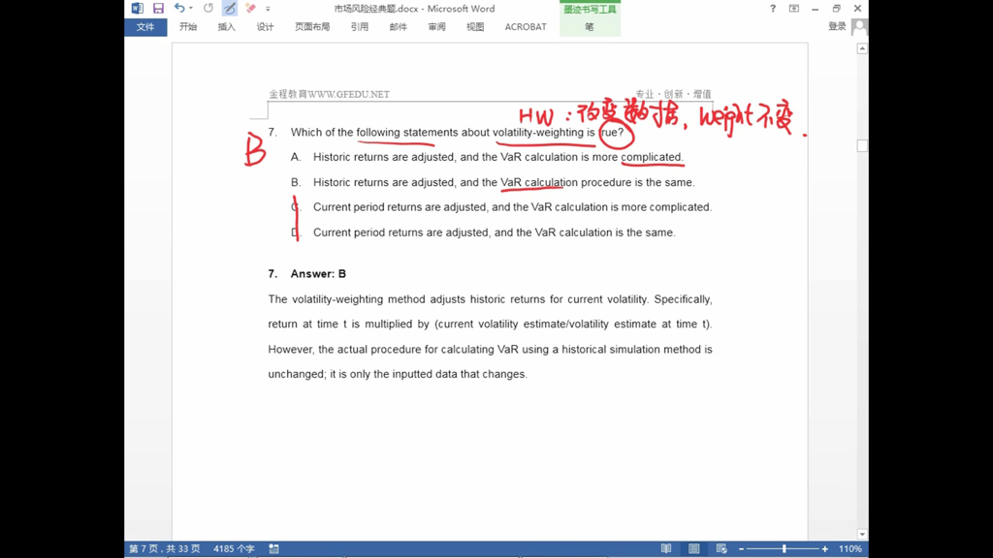Viewport: 993px width, 558px height.
Task: Click the 墨迹书写工具 contextual header
Action: click(x=590, y=10)
